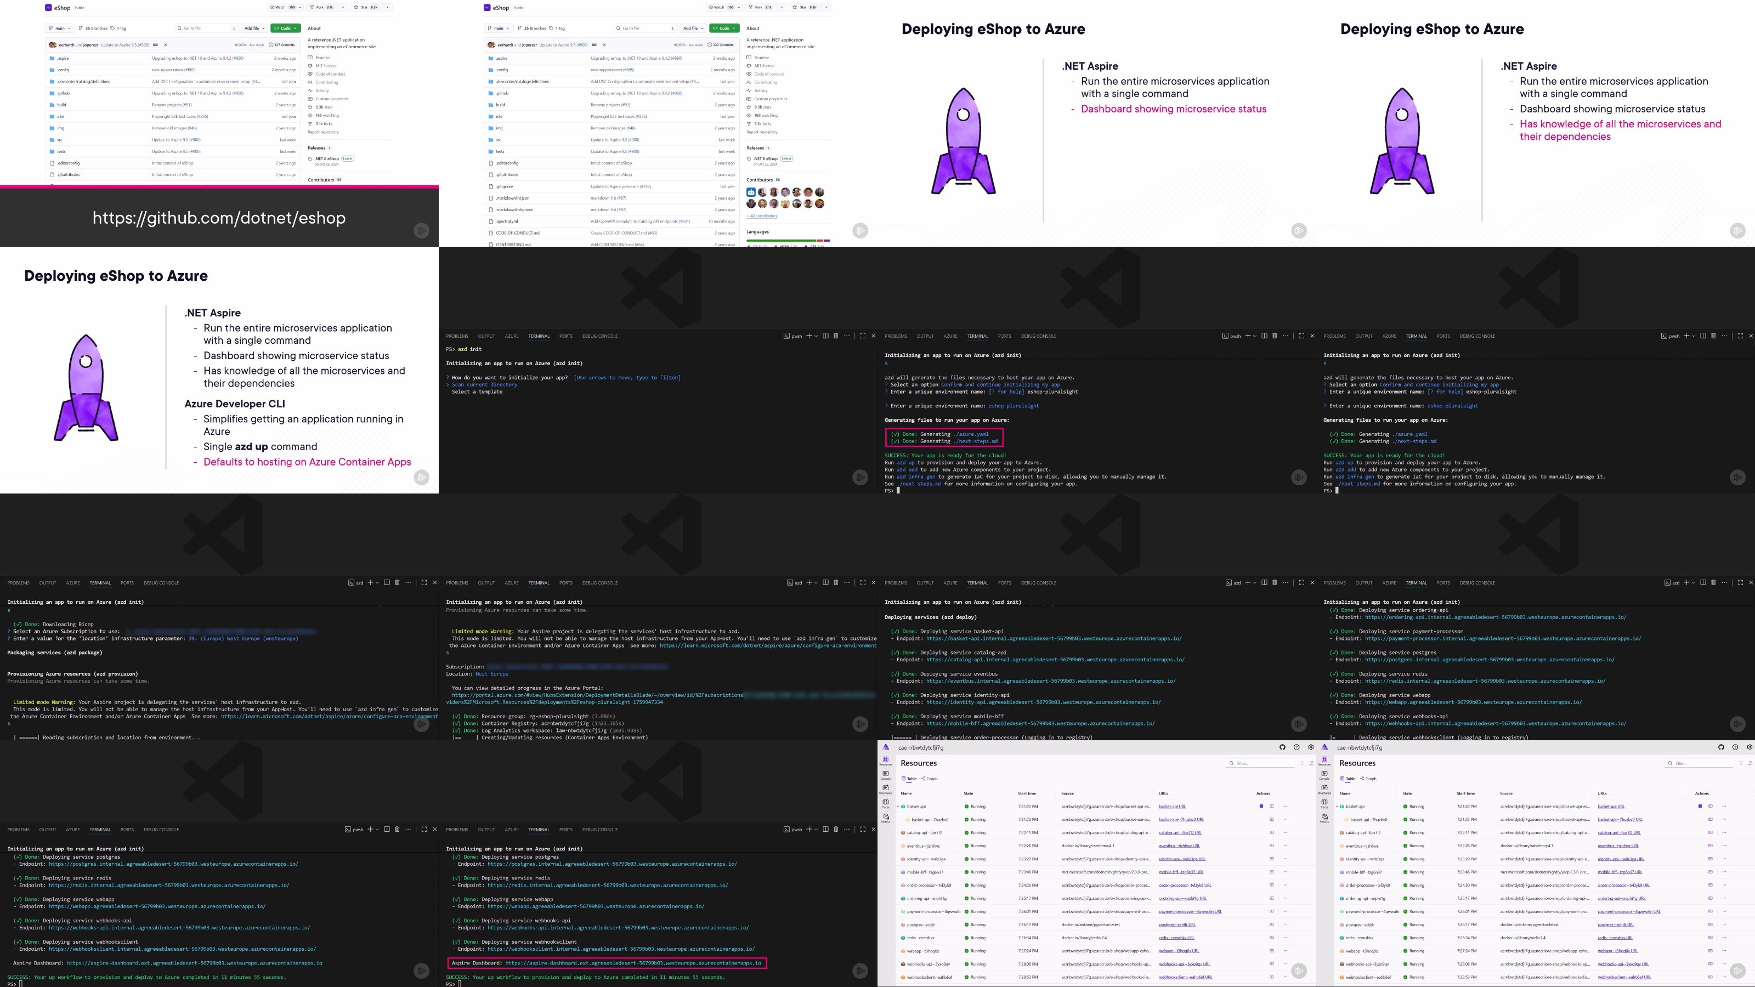Open basket-api endpoint link in its deployment terminal
The width and height of the screenshot is (1755, 987).
point(1054,639)
